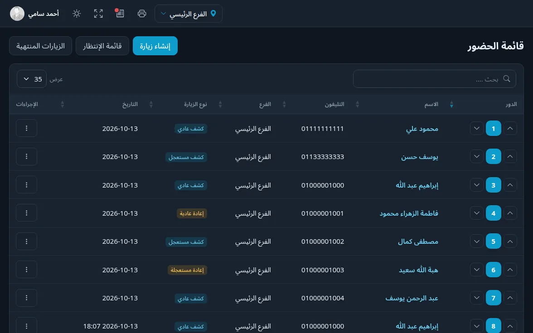Image resolution: width=533 pixels, height=333 pixels.
Task: Move هبة الله سعيد down
Action: click(x=477, y=270)
